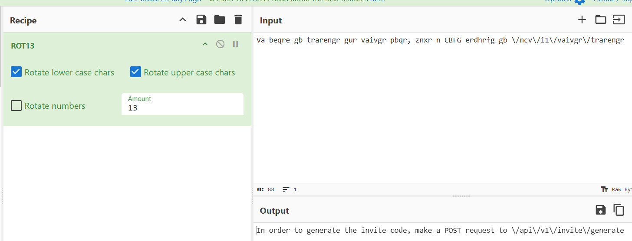Screen dimensions: 632x241
Task: Click the Output panel heading
Action: [x=274, y=211]
